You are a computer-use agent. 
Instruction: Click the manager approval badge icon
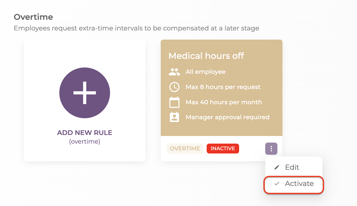coord(174,117)
